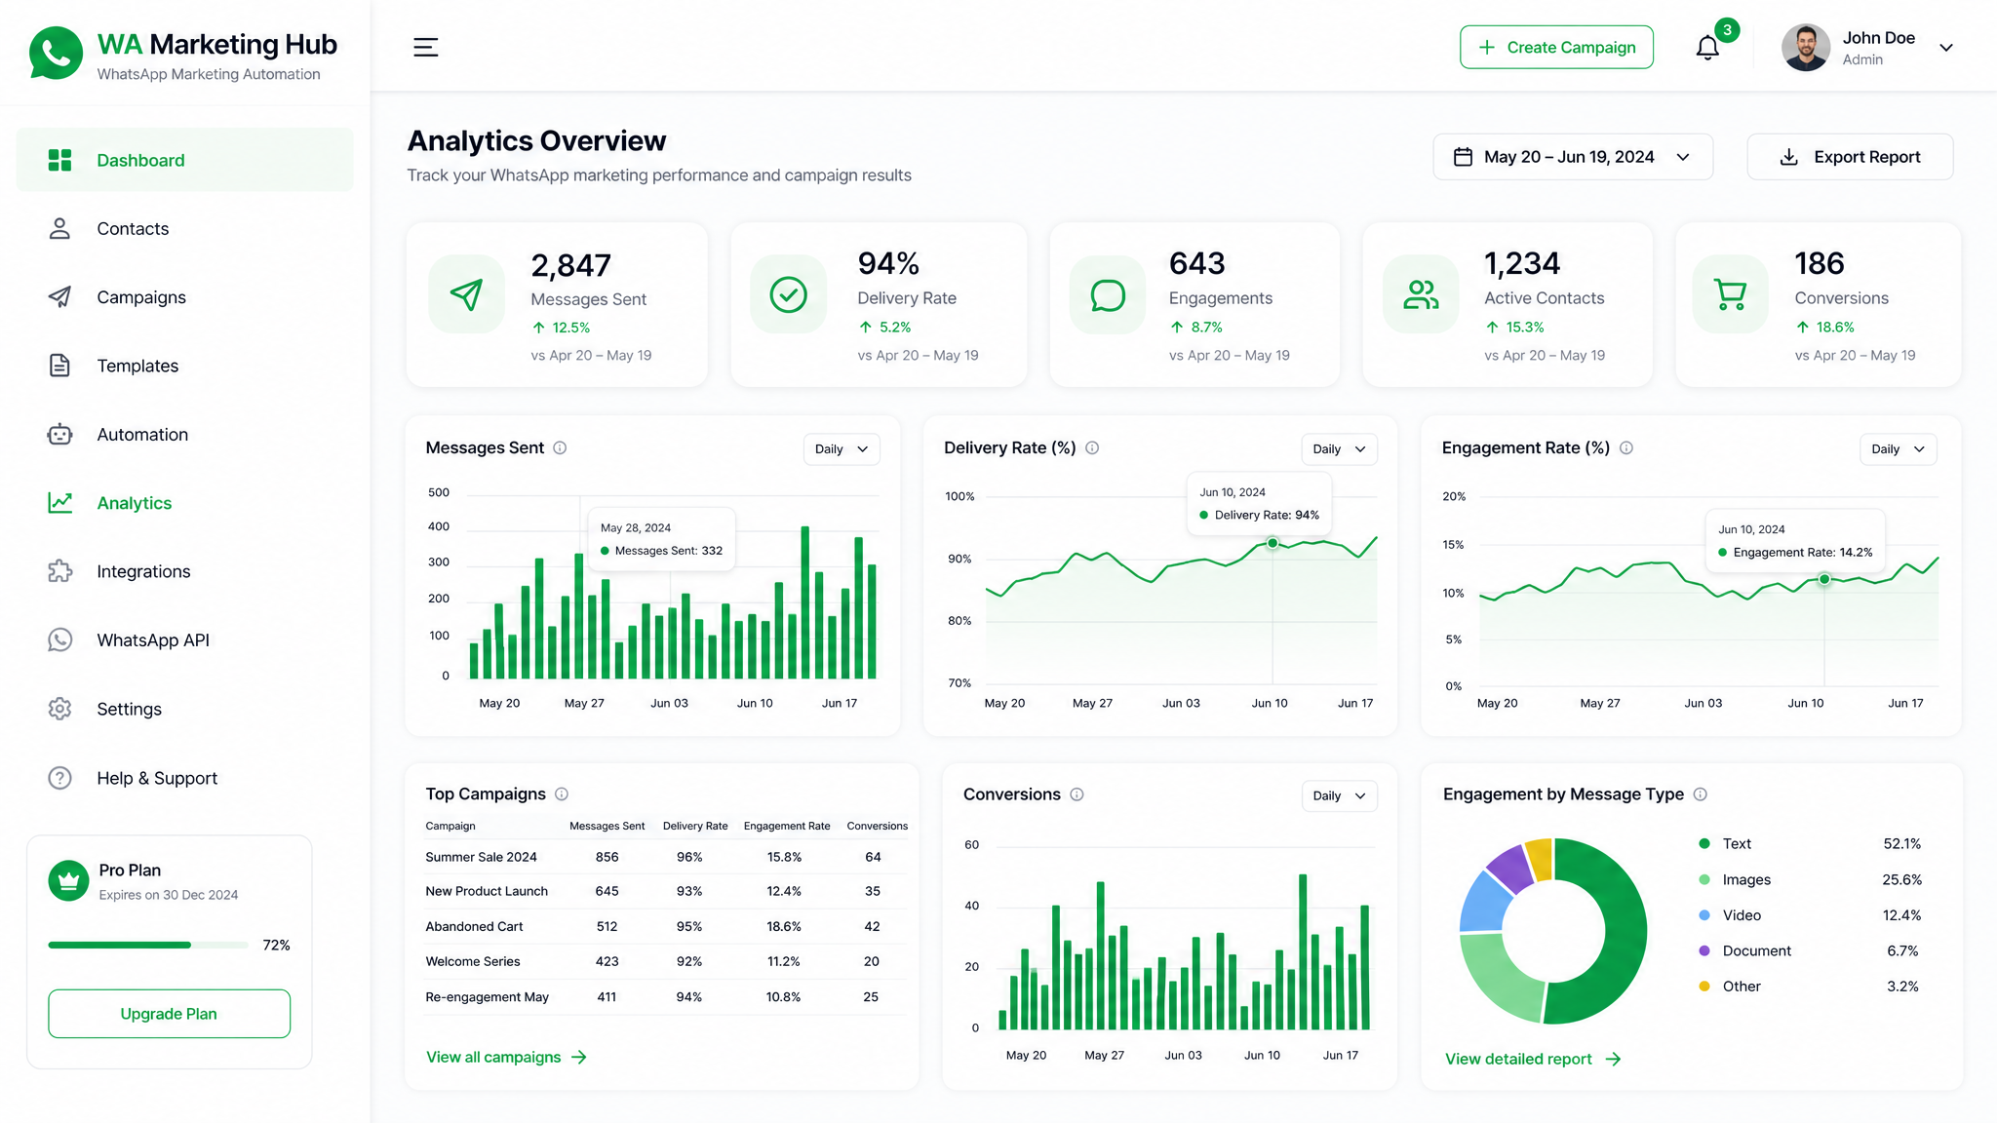
Task: Click info icon beside Engagement by Message Type
Action: click(1701, 794)
